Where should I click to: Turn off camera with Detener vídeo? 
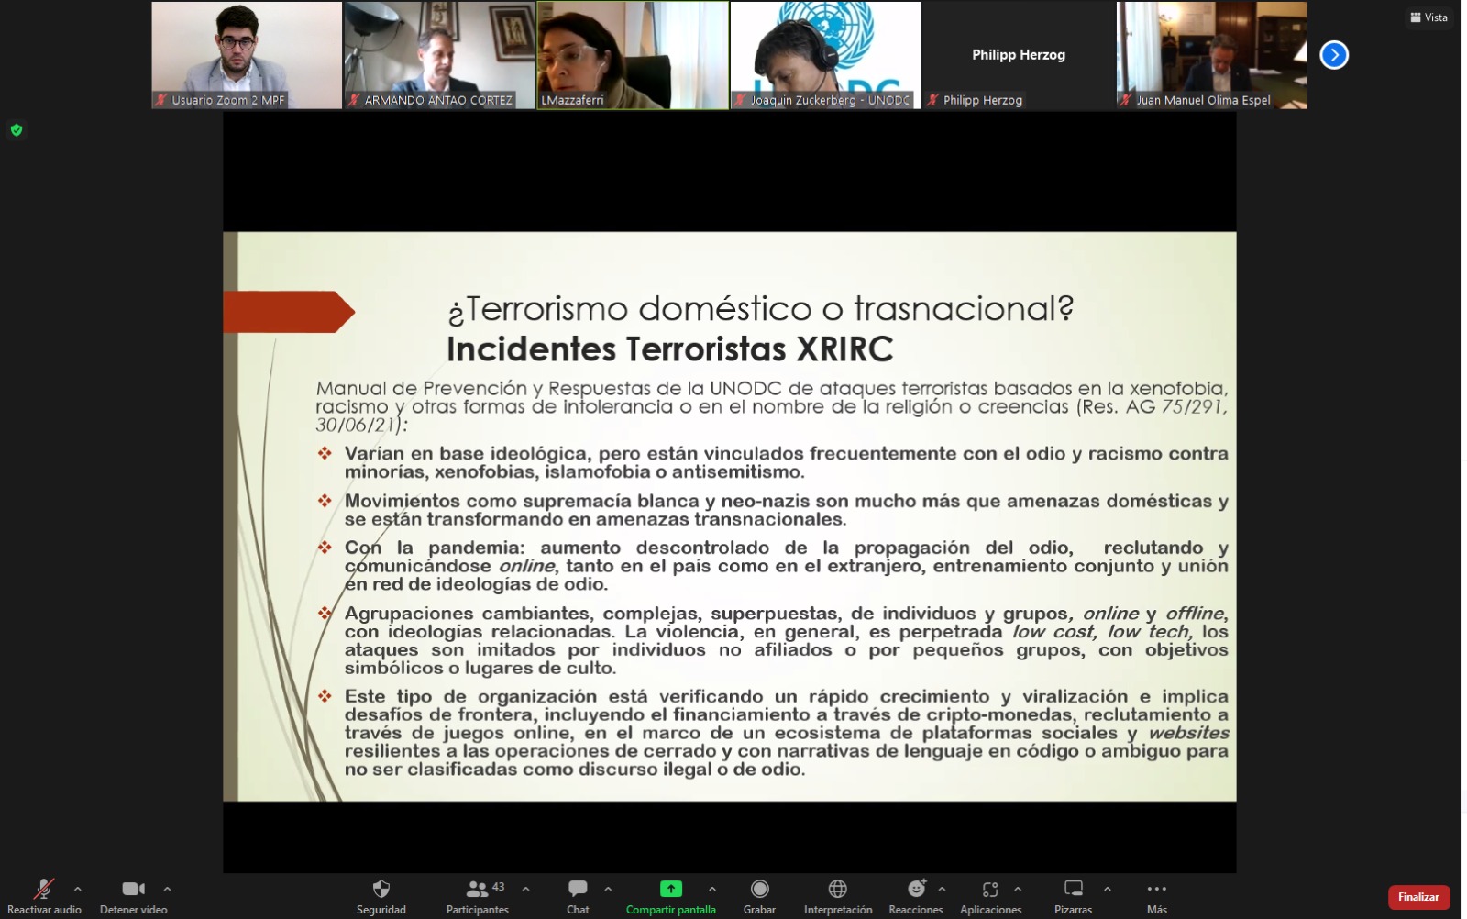tap(134, 889)
